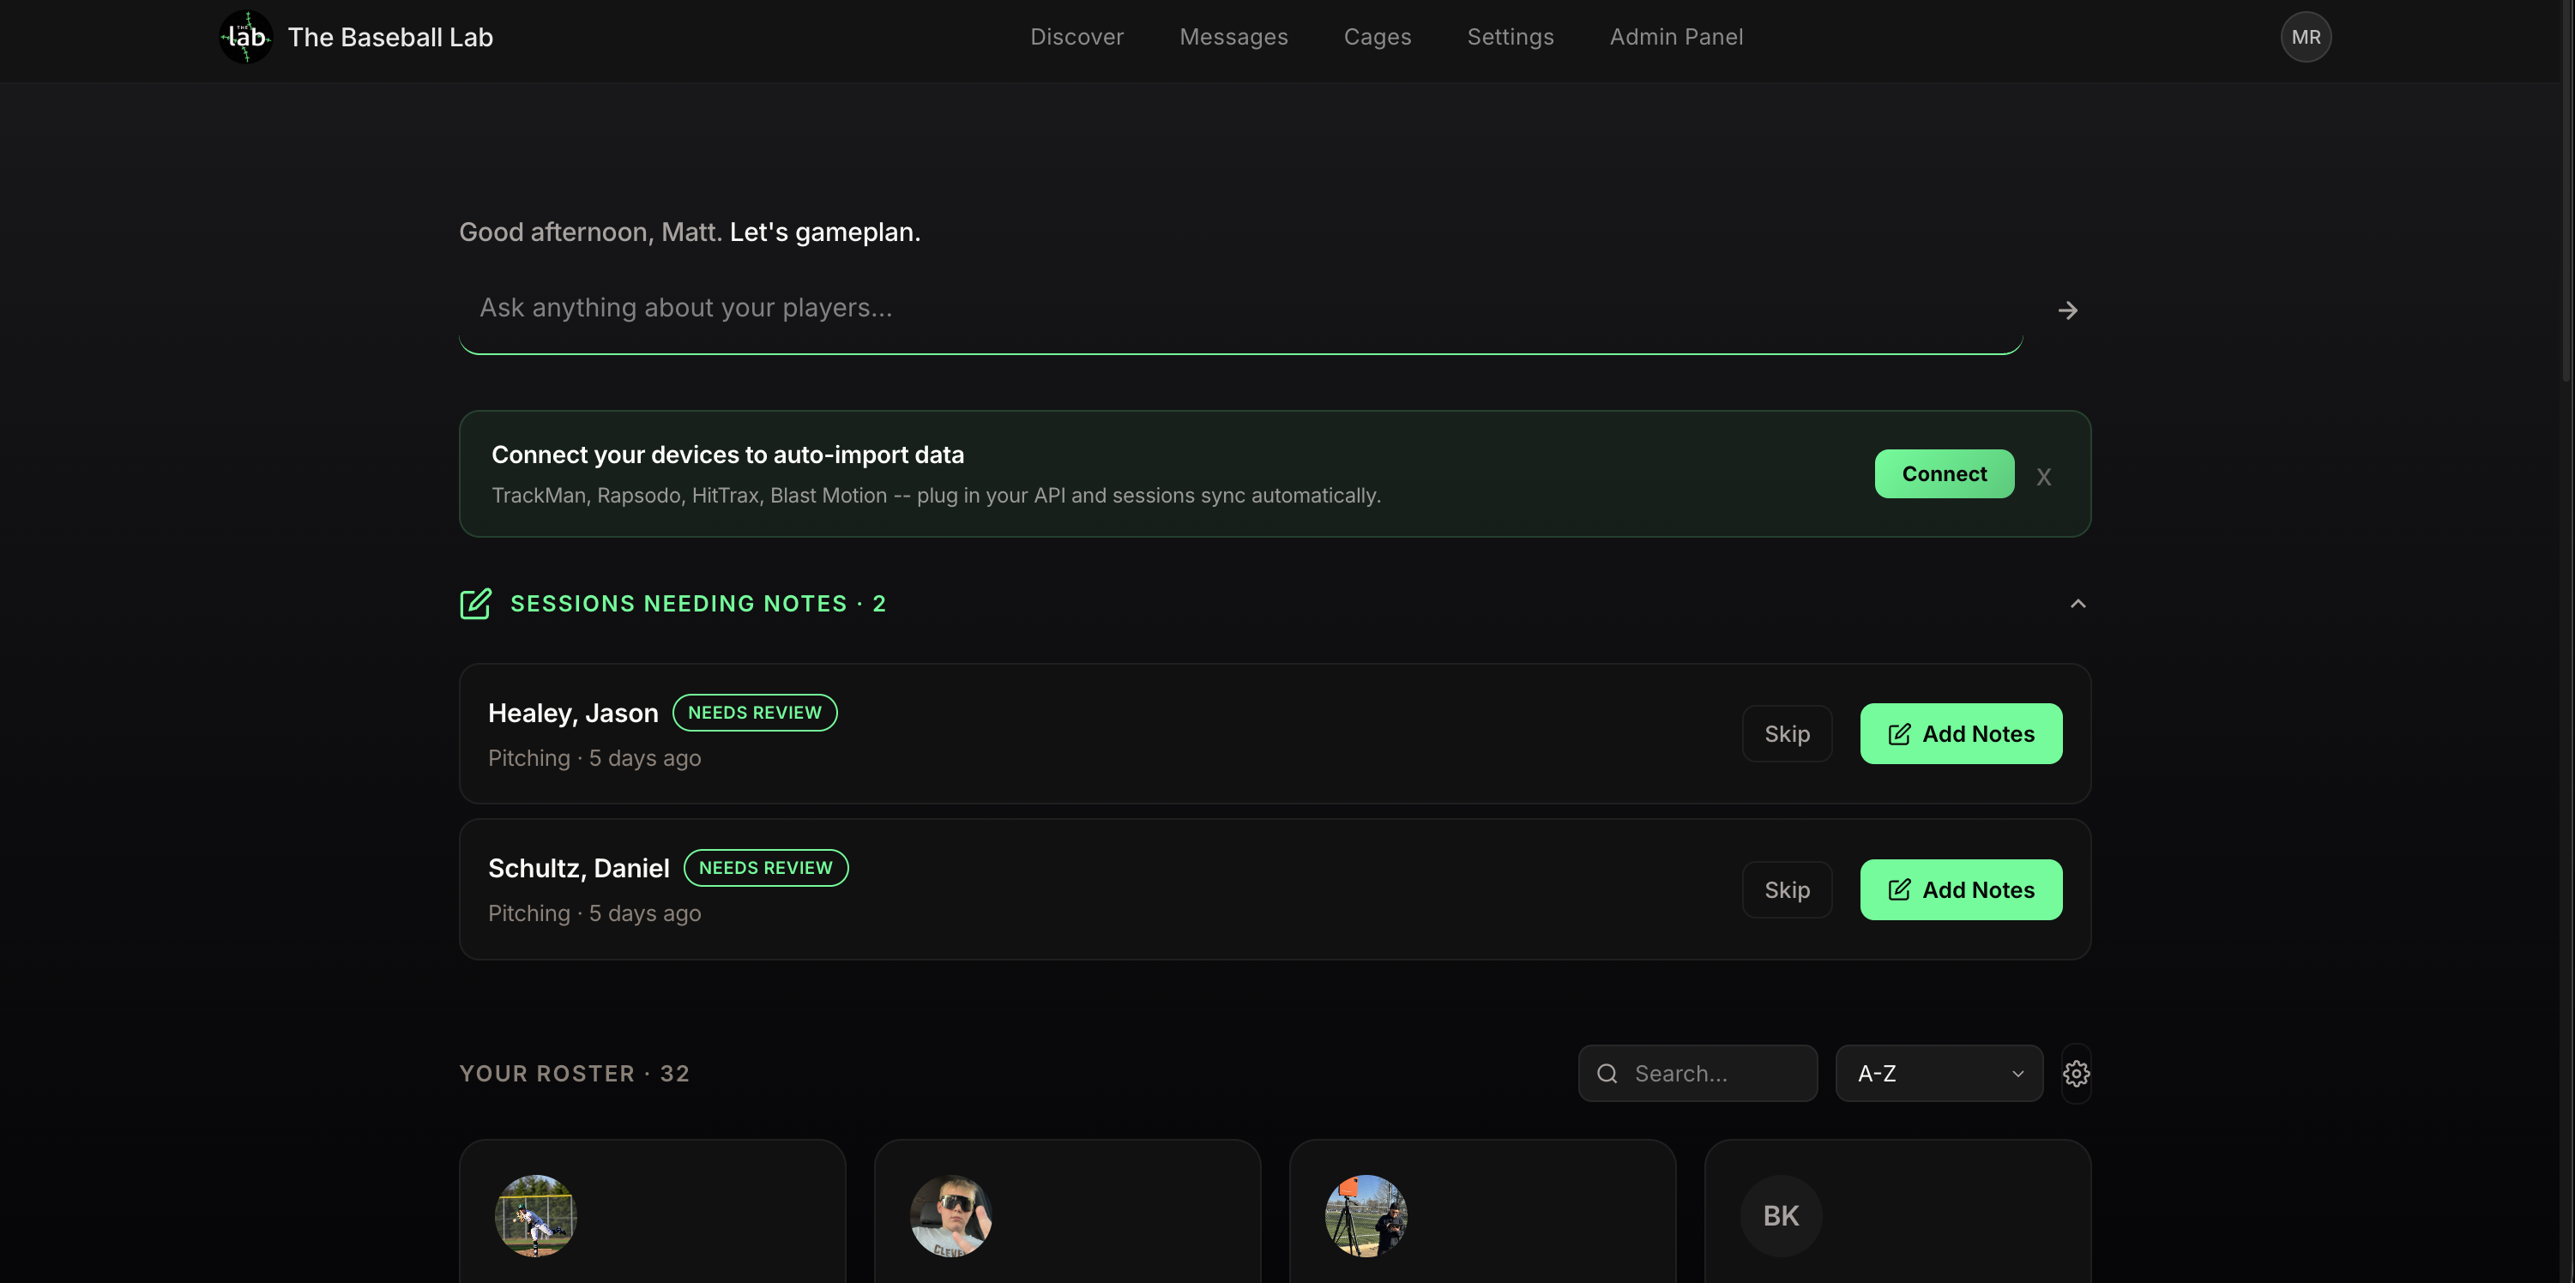Image resolution: width=2575 pixels, height=1283 pixels.
Task: Select the BK player initials avatar
Action: pyautogui.click(x=1781, y=1215)
